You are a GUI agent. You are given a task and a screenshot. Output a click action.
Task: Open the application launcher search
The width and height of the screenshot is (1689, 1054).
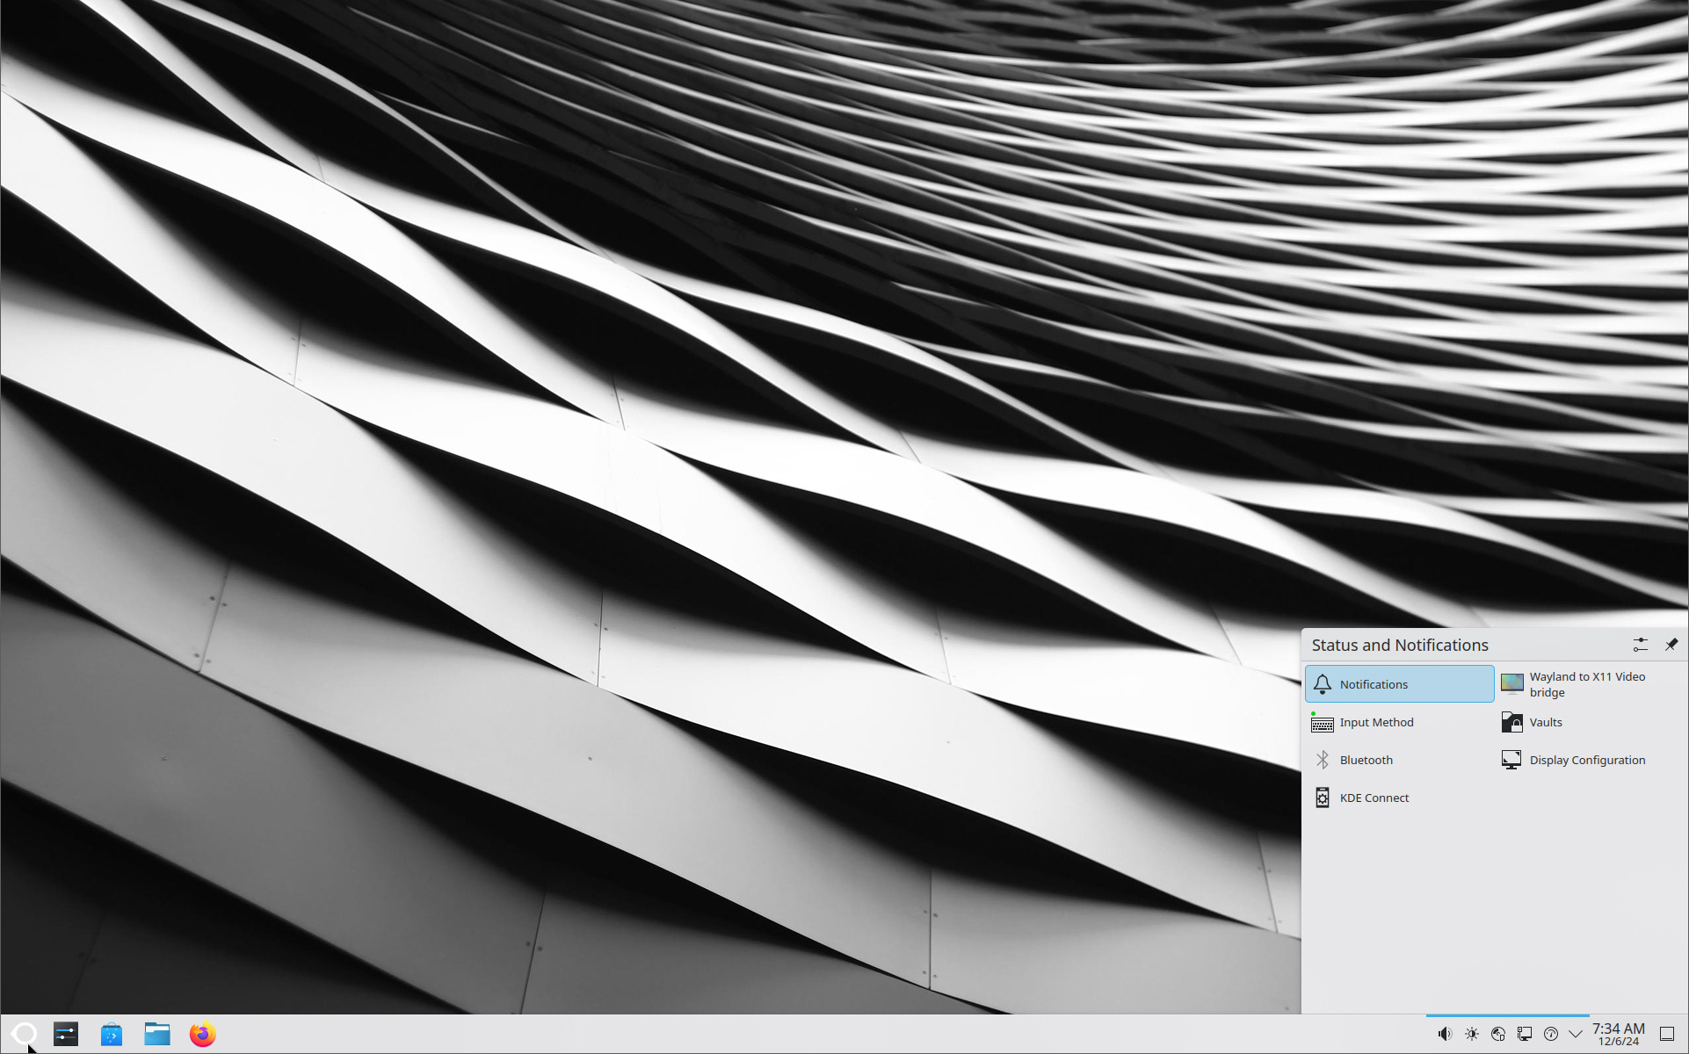point(24,1034)
